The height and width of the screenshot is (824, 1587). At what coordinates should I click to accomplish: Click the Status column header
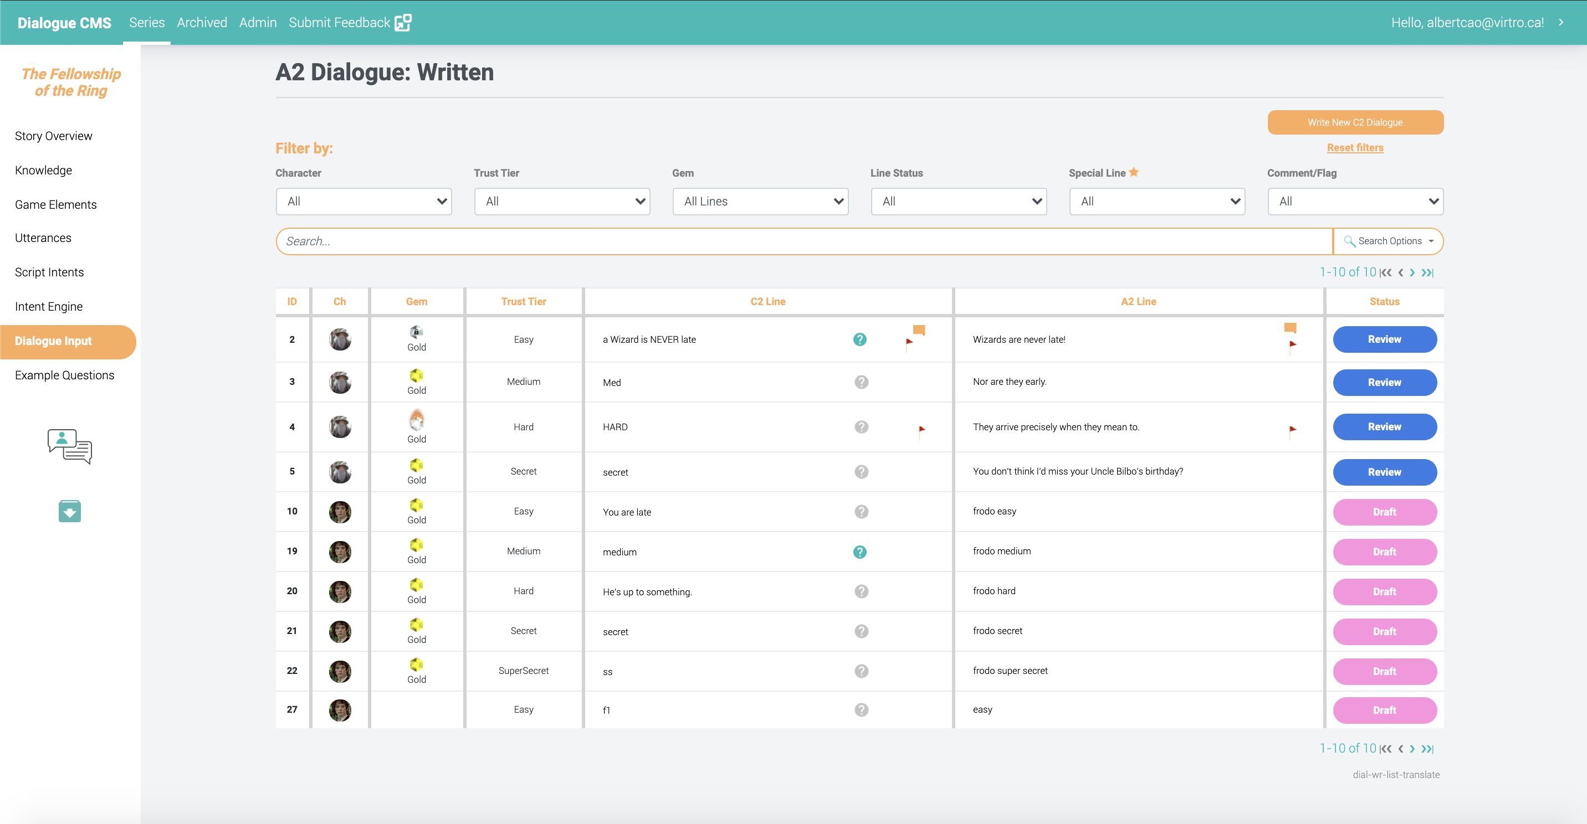tap(1384, 301)
